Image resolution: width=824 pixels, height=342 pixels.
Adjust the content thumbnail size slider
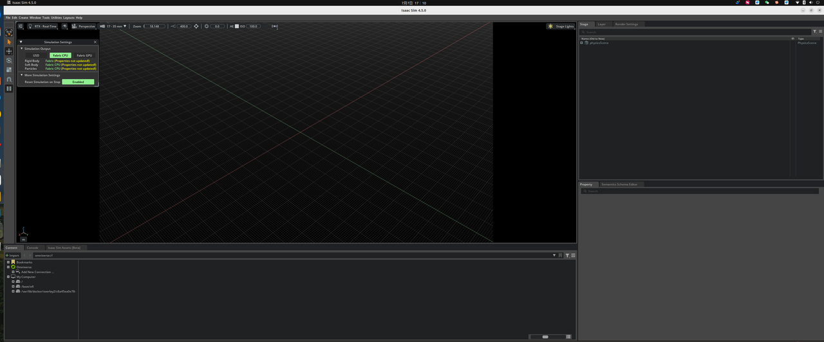(545, 337)
